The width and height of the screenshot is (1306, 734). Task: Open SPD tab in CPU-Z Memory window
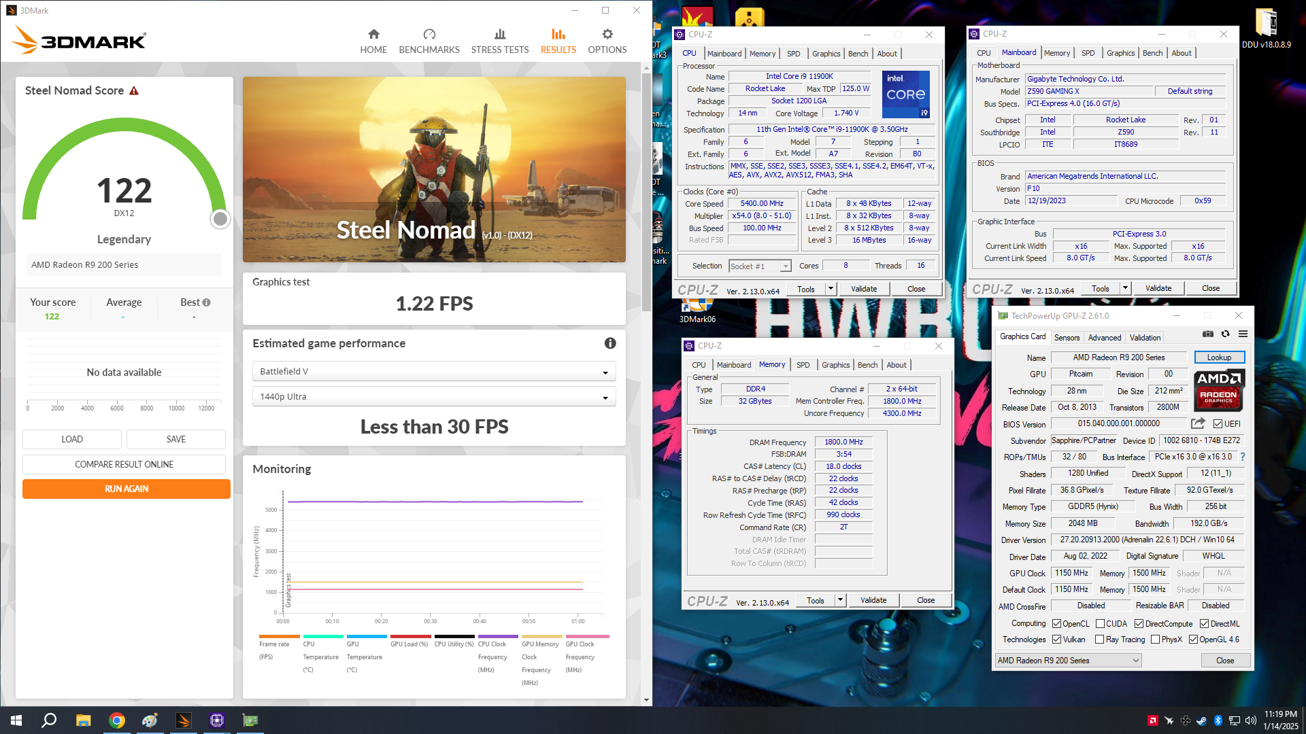(803, 365)
